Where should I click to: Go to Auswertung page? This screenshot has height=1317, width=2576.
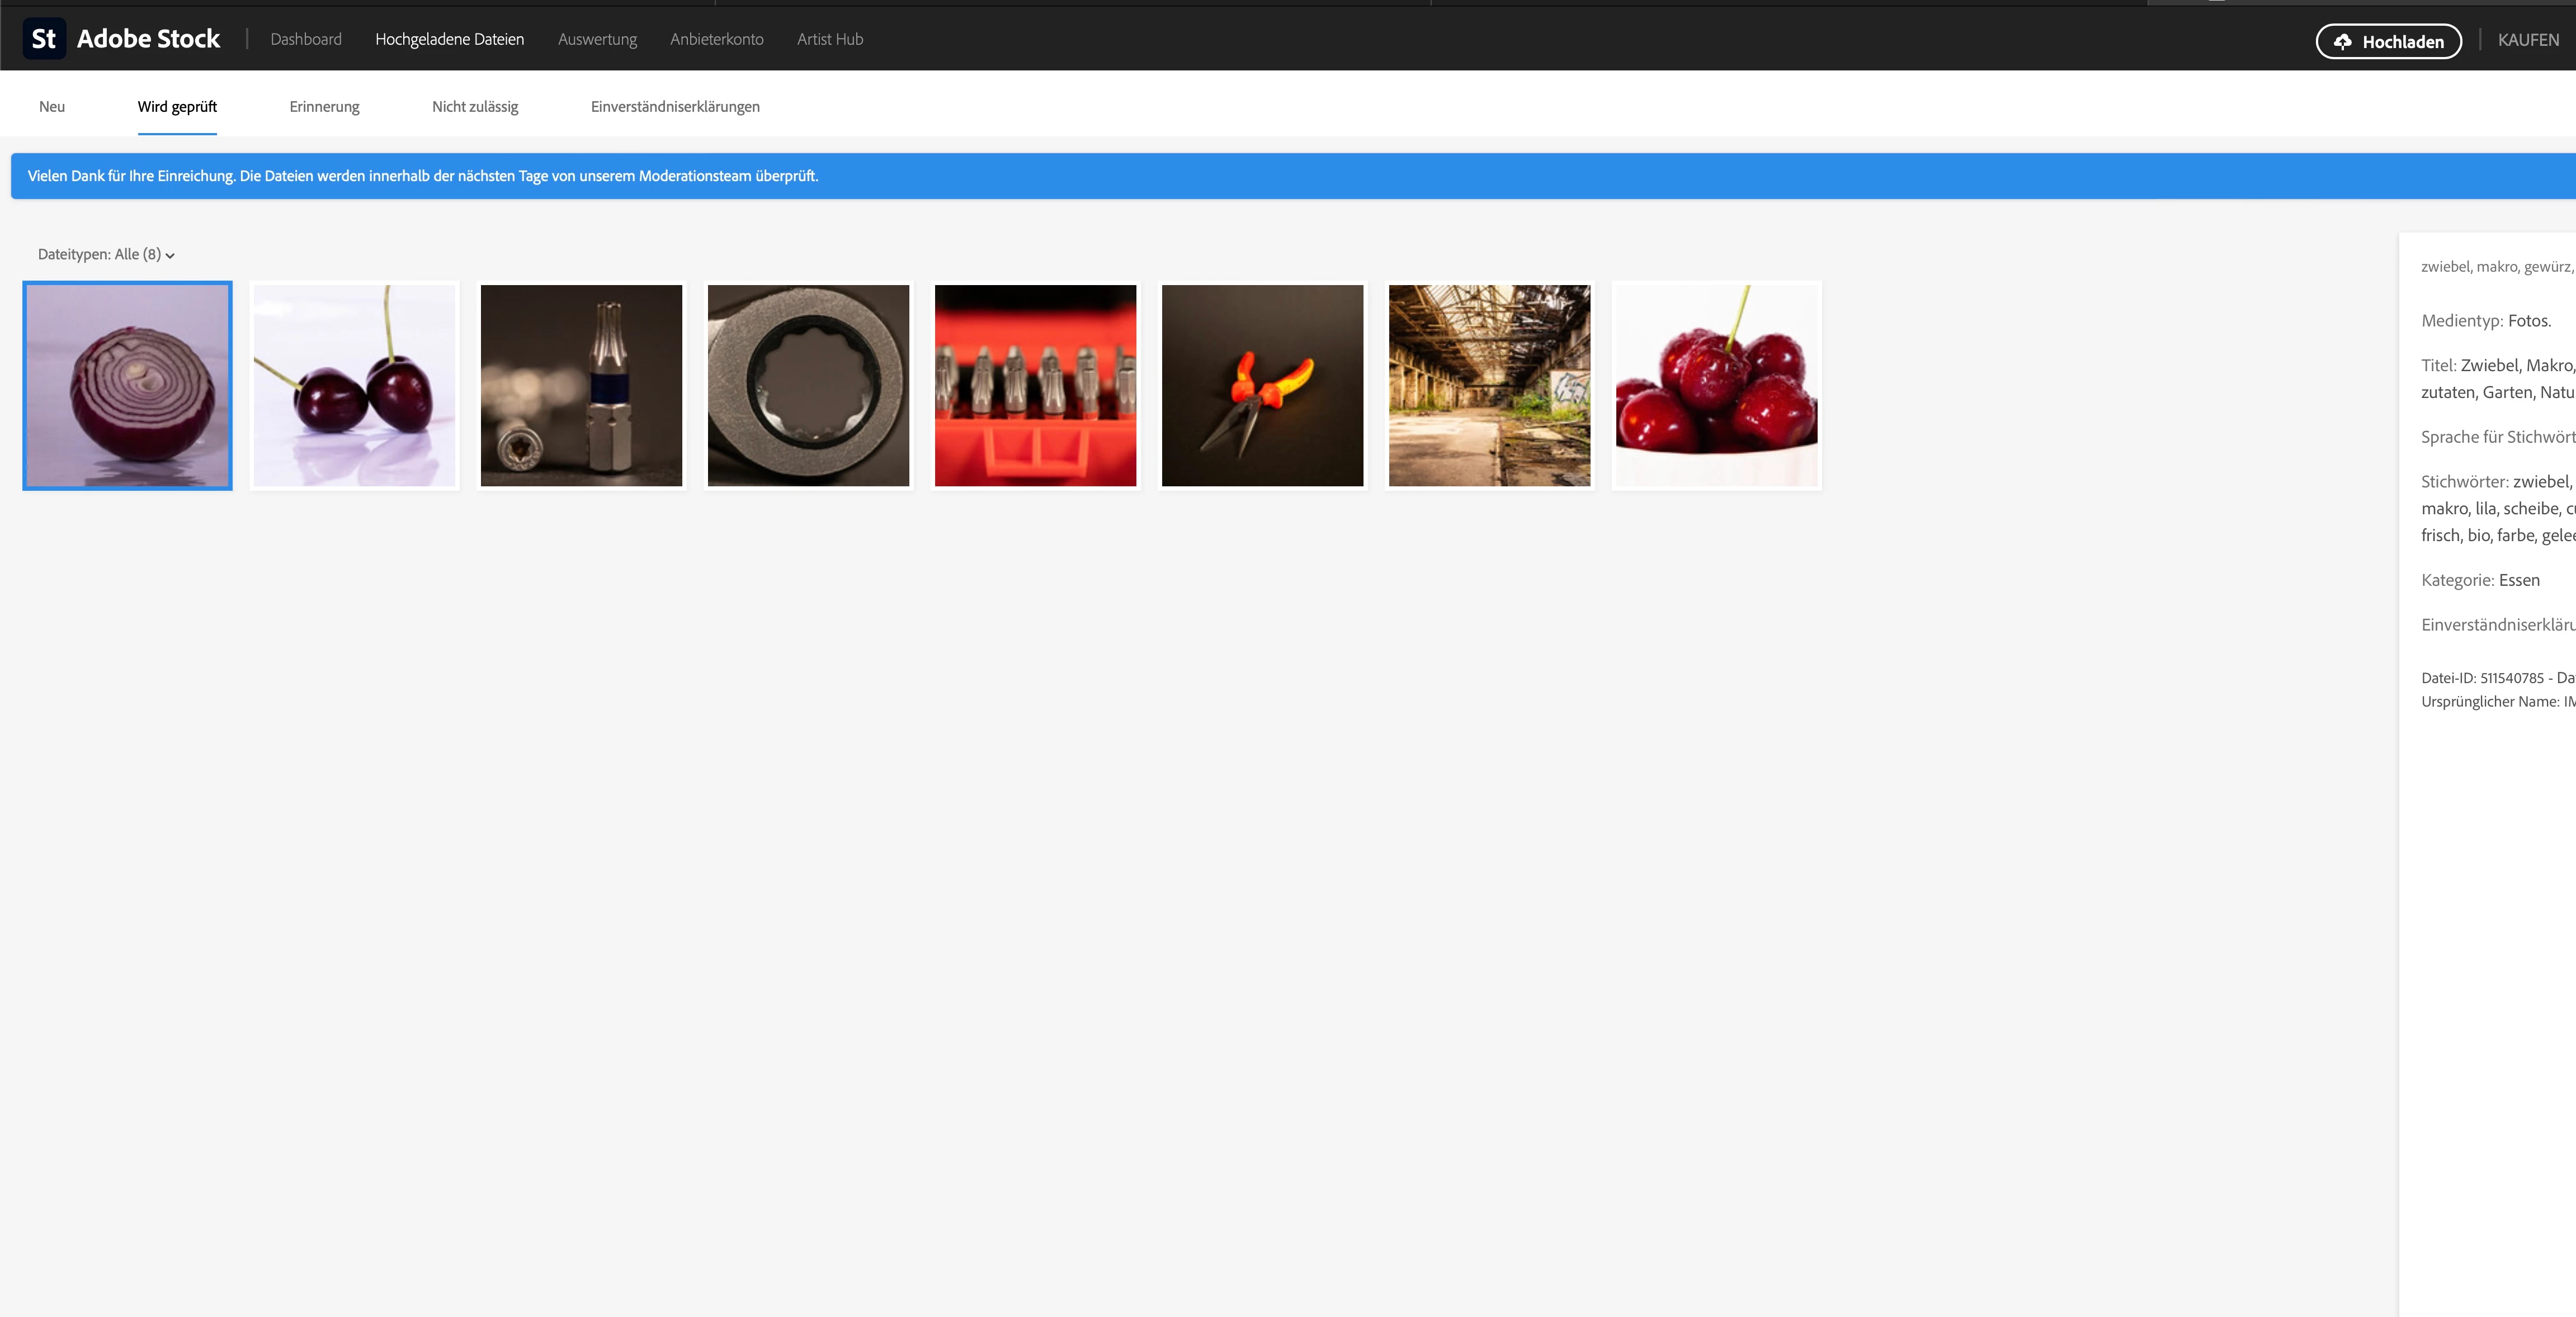(597, 39)
